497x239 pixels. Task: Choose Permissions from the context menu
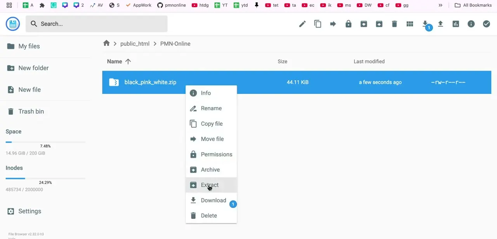pyautogui.click(x=211, y=154)
